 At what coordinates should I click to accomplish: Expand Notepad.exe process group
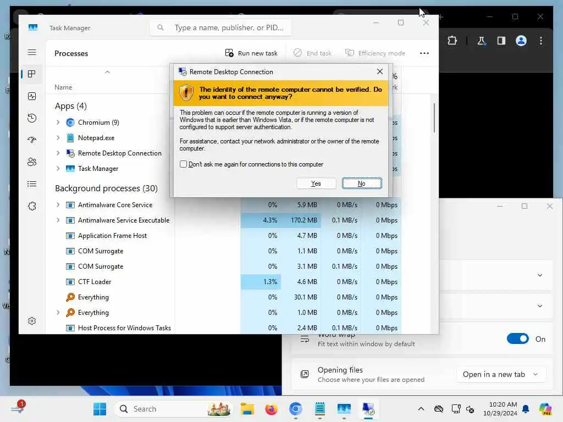coord(58,138)
